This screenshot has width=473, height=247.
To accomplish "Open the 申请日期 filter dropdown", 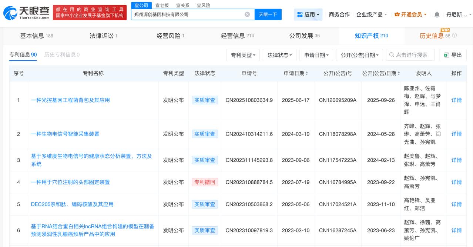I will tap(316, 55).
